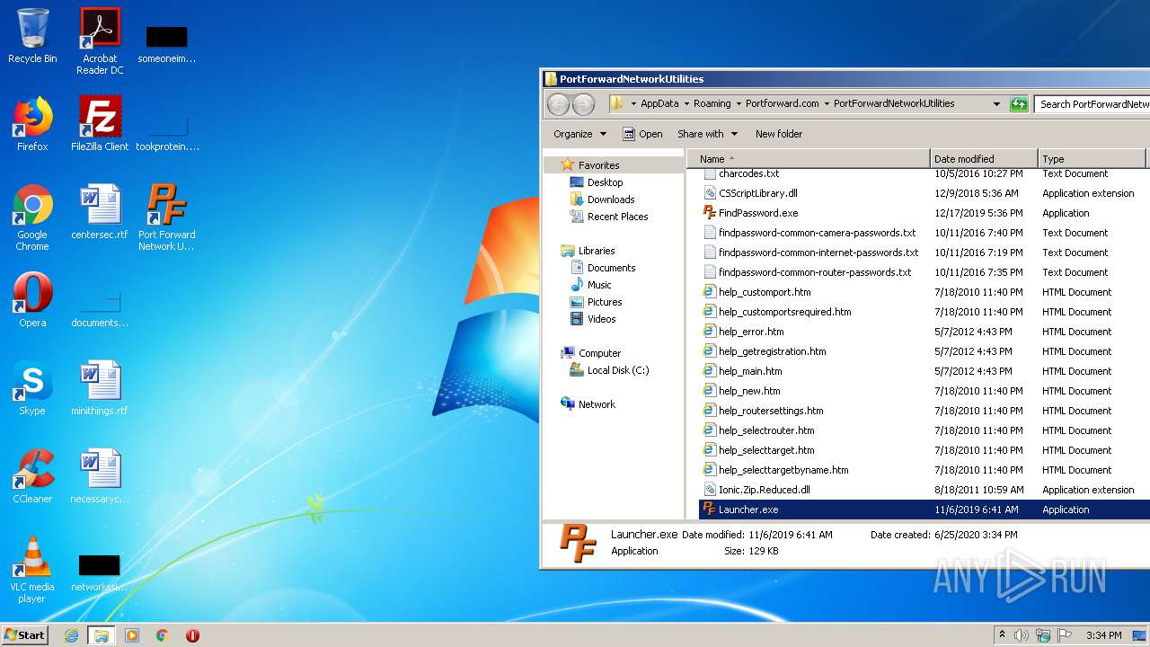Click the volume icon in the system tray
This screenshot has width=1150, height=647.
pos(1022,635)
